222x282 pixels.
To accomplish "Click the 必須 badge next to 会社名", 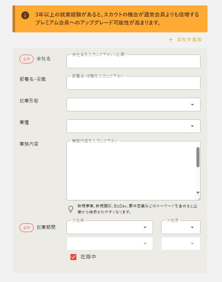I will (27, 59).
